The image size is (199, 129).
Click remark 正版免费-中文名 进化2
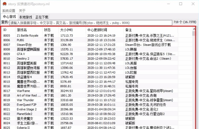(x=142, y=109)
